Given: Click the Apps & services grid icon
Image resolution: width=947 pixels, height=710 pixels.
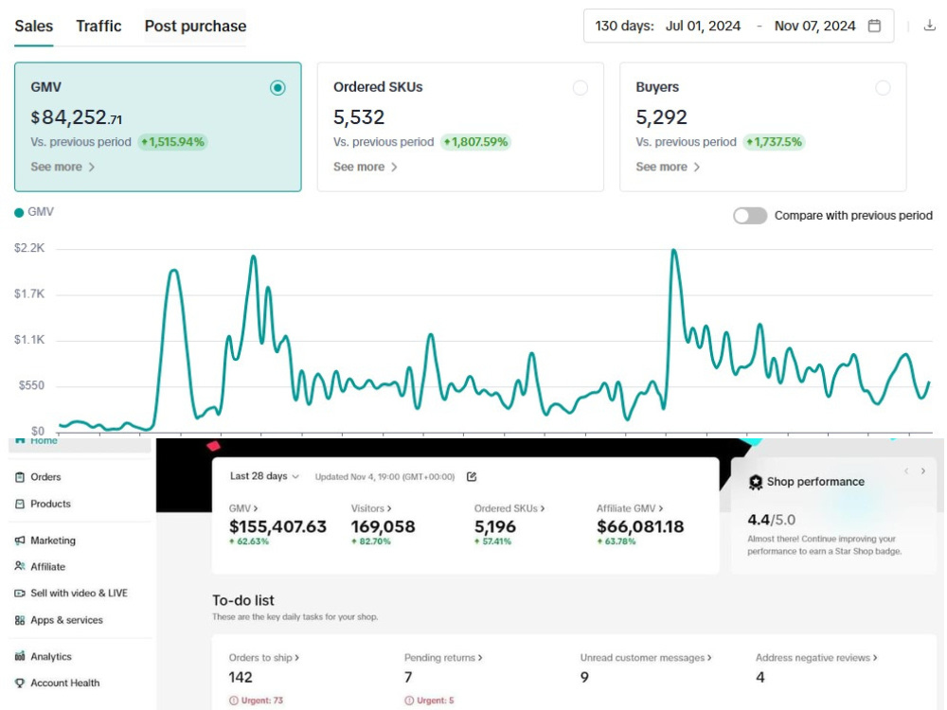Looking at the screenshot, I should pyautogui.click(x=20, y=620).
